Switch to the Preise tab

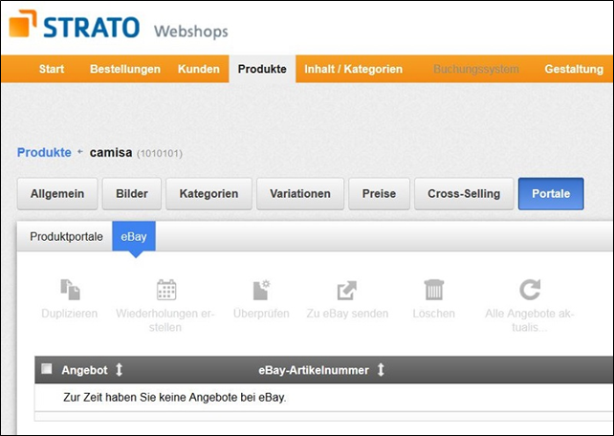click(x=379, y=194)
